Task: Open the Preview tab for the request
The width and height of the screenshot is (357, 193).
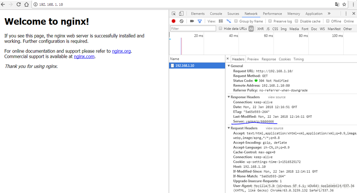Action: pos(253,59)
